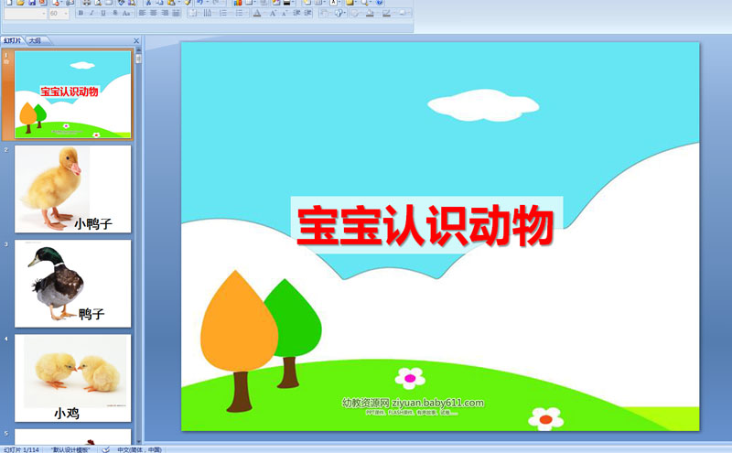Click thumbnail pane scroll down arrow
The width and height of the screenshot is (732, 453).
(138, 440)
